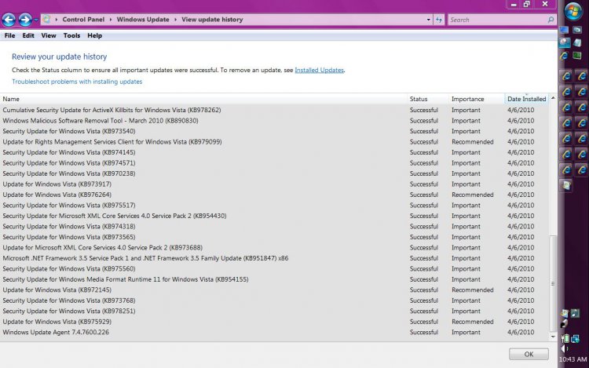
Task: Sort by the Status column header
Action: [427, 99]
